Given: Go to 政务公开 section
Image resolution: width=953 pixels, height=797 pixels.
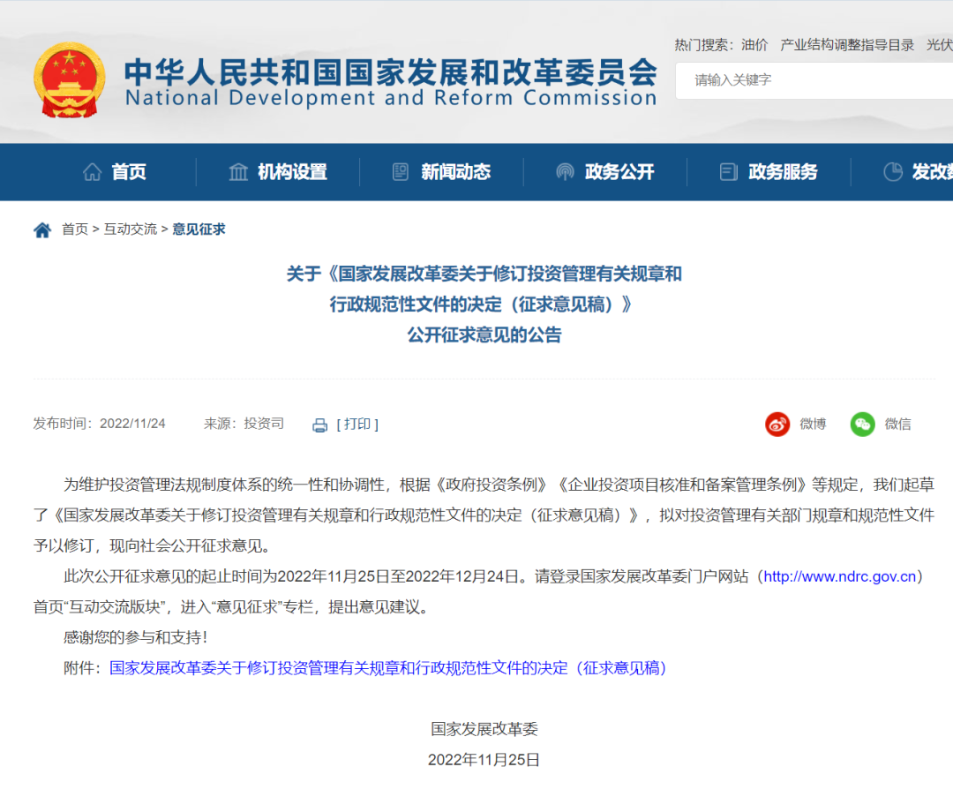Looking at the screenshot, I should [619, 172].
